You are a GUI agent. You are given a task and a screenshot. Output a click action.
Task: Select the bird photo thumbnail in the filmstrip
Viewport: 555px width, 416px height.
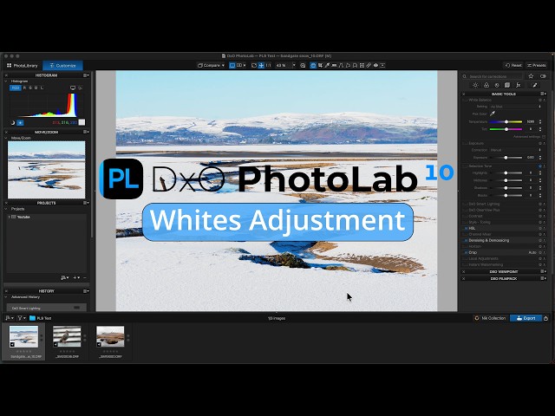(67, 336)
